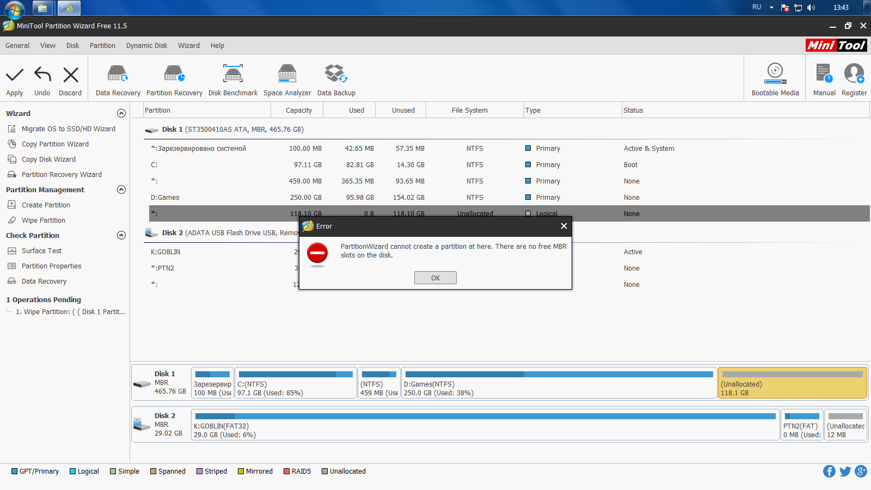The image size is (871, 490).
Task: Click the GPT/Primary legend color swatch
Action: pyautogui.click(x=15, y=471)
